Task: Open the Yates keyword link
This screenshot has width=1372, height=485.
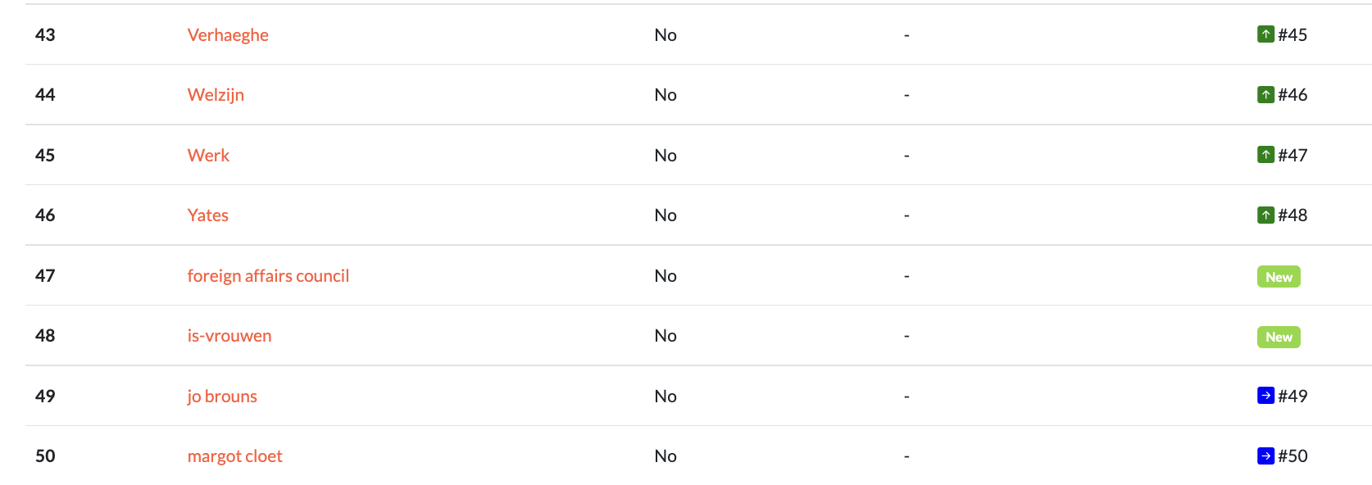Action: tap(207, 215)
